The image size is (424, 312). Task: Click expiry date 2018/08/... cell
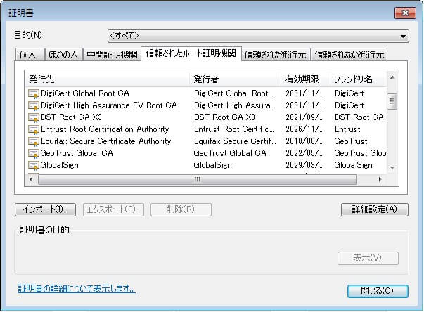pyautogui.click(x=304, y=141)
